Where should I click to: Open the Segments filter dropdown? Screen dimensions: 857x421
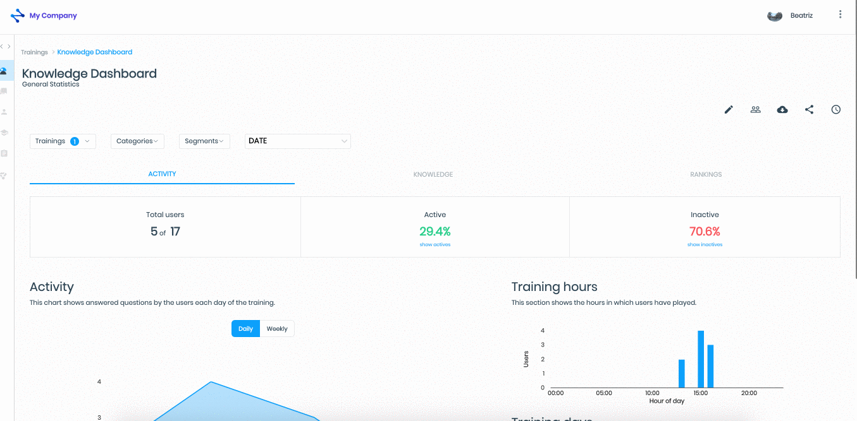click(x=204, y=141)
